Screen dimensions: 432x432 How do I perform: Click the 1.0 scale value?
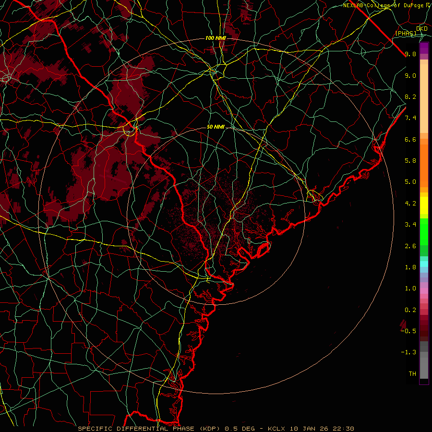pyautogui.click(x=410, y=288)
